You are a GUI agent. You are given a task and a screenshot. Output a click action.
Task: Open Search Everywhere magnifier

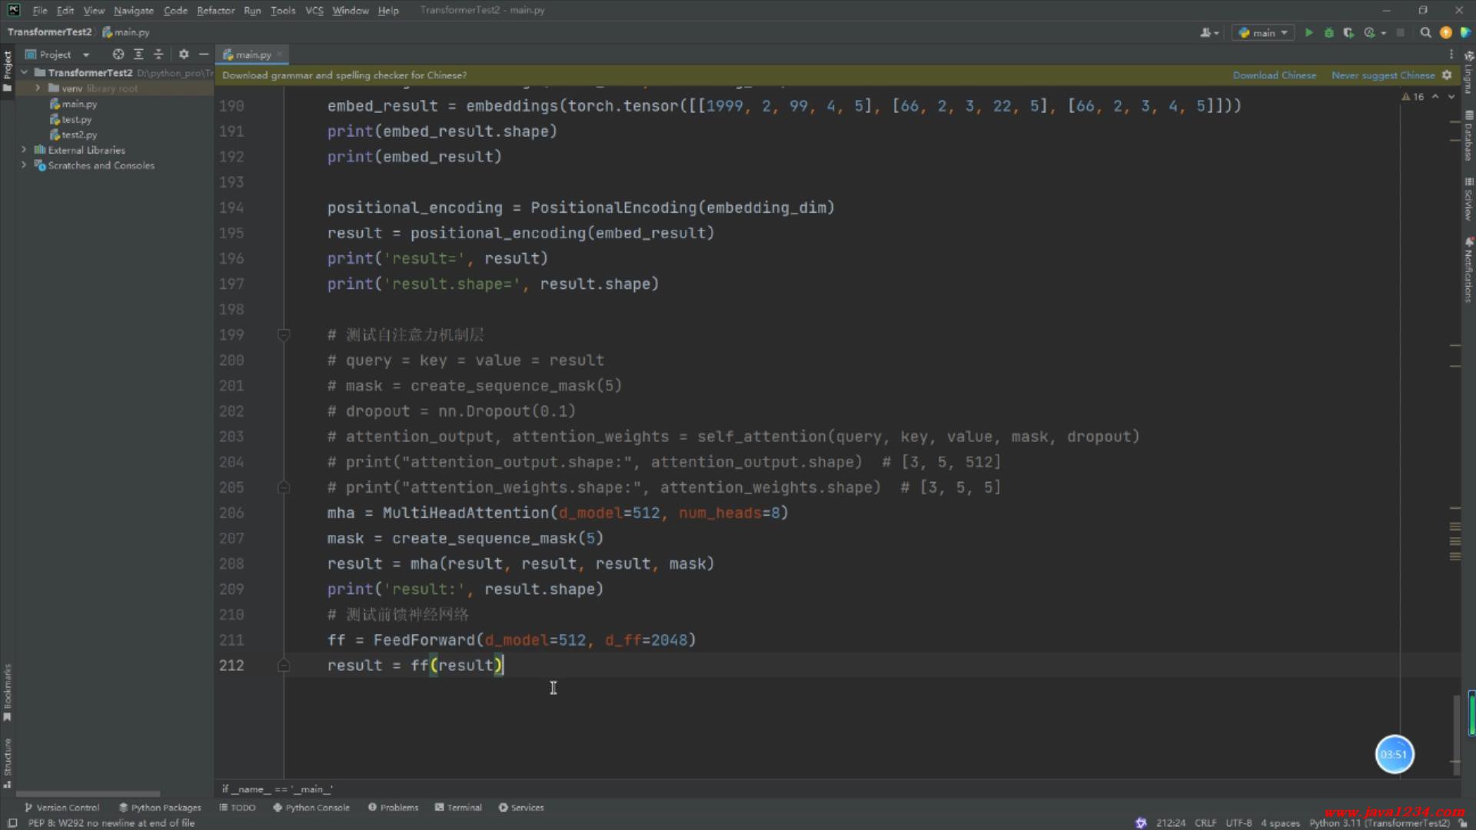[x=1425, y=32]
